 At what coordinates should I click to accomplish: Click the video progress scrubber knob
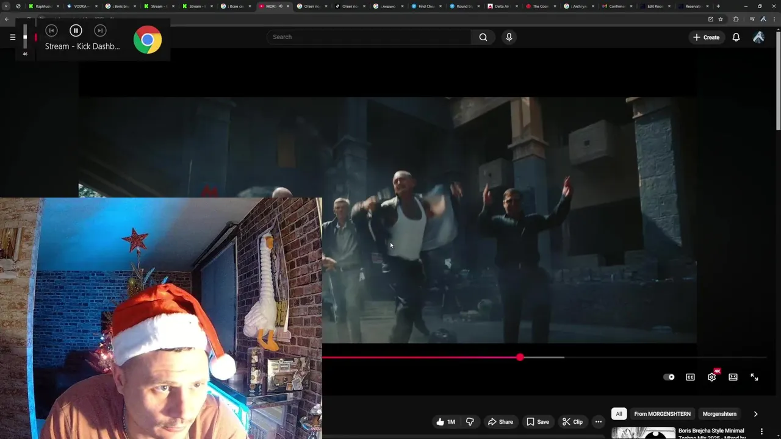520,357
